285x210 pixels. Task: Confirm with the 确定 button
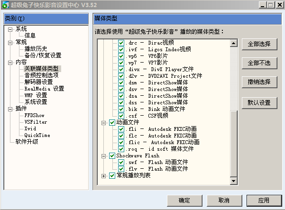tap(184, 201)
